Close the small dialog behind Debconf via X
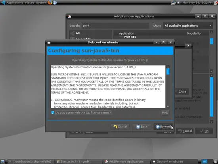 click(x=188, y=46)
